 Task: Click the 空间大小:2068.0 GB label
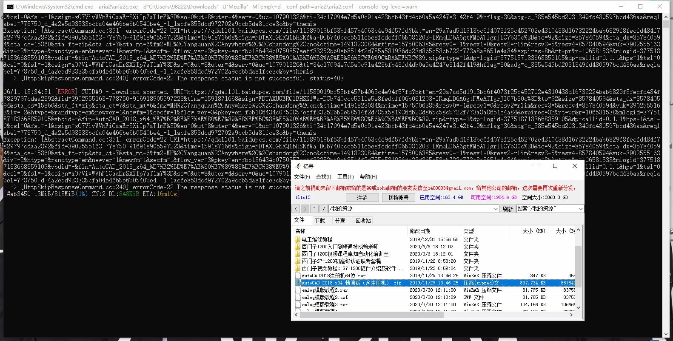[x=545, y=197]
